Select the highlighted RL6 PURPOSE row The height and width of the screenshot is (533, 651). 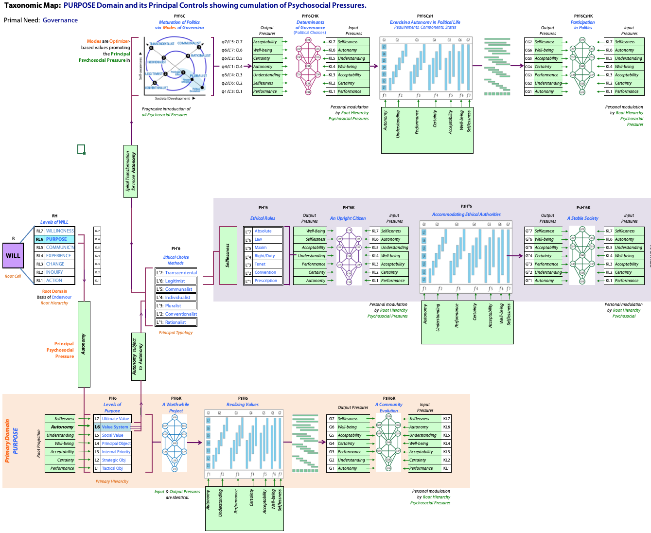[x=55, y=239]
